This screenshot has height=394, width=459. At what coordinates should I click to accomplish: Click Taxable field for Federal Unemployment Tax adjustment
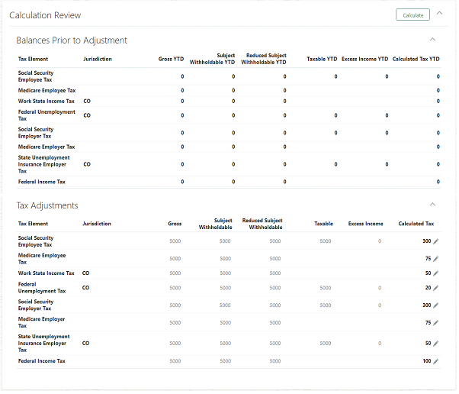(x=326, y=289)
